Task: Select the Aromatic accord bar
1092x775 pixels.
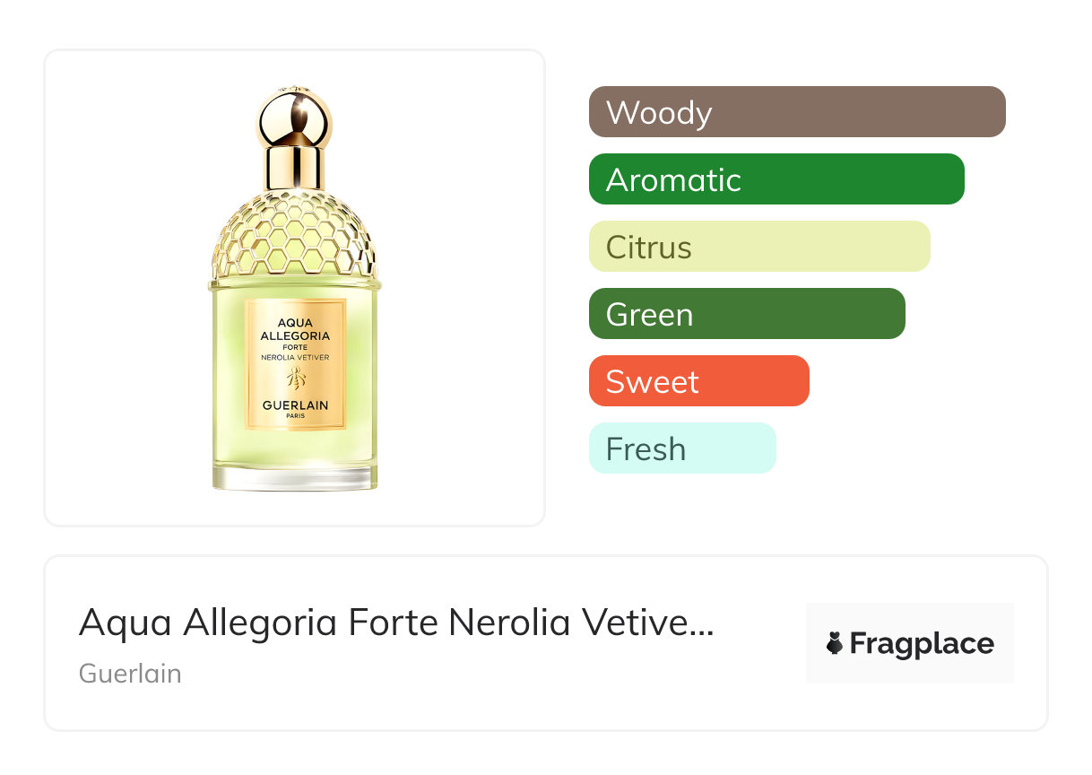Action: (776, 179)
